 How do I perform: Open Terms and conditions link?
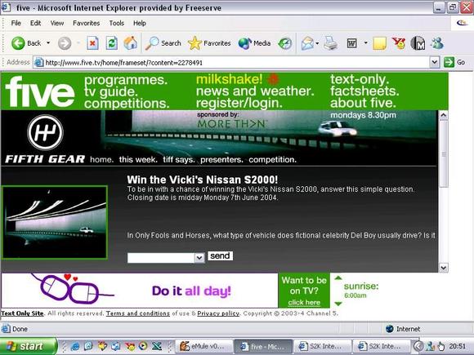(x=138, y=313)
